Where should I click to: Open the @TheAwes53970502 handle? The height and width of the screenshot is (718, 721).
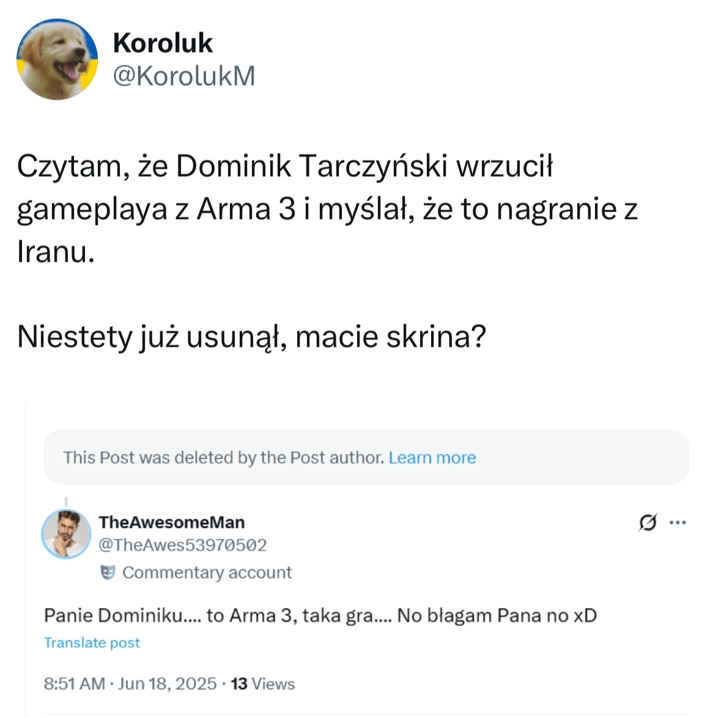(183, 545)
